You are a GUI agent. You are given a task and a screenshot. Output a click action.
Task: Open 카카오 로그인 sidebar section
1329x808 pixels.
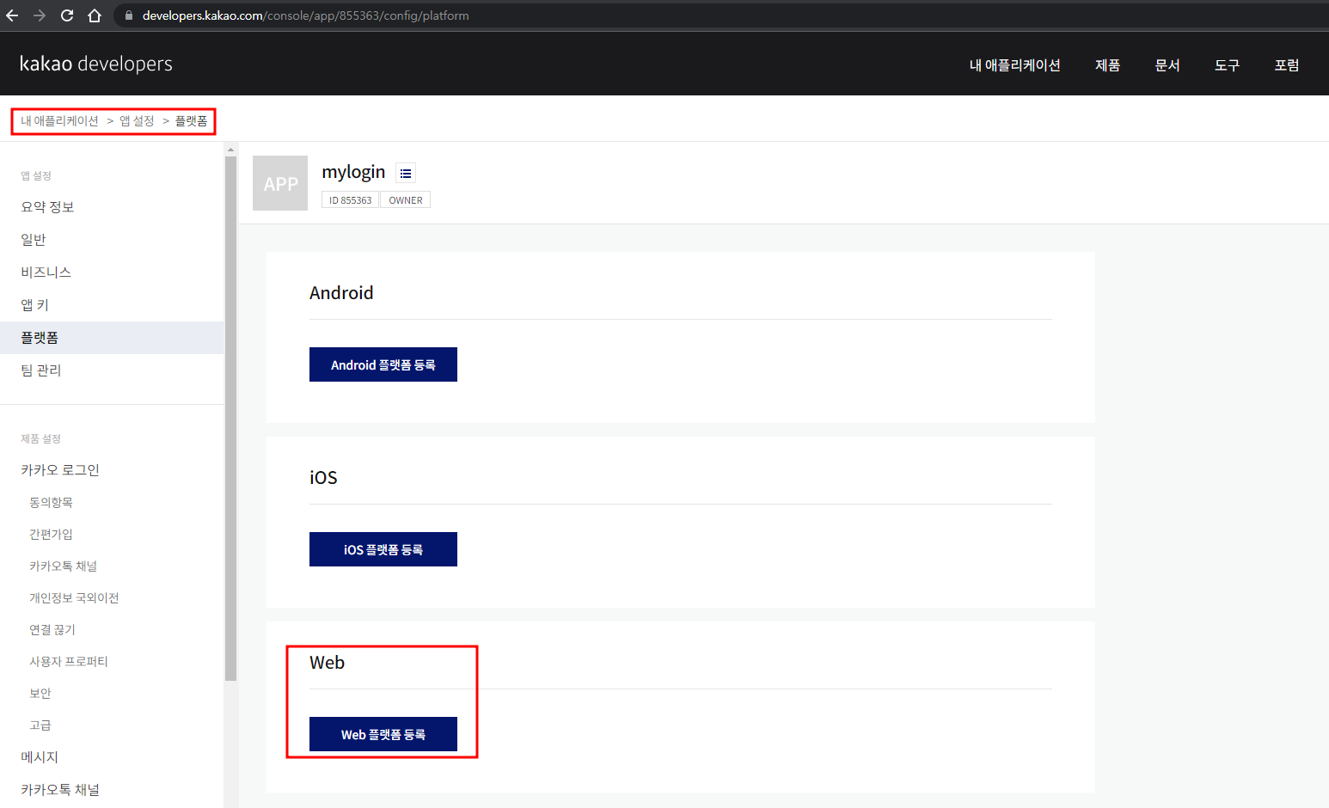point(112,470)
